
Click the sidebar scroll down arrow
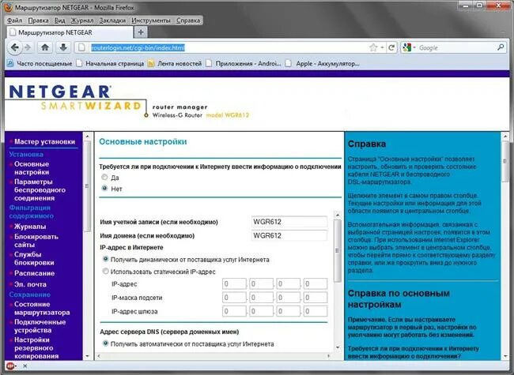87,356
